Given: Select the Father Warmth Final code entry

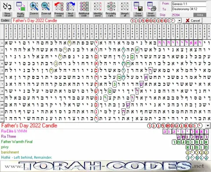Looking at the screenshot, I should tap(17, 142).
